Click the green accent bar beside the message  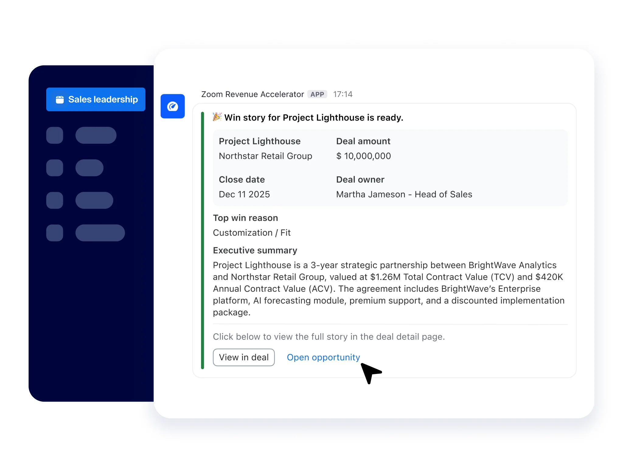[203, 240]
